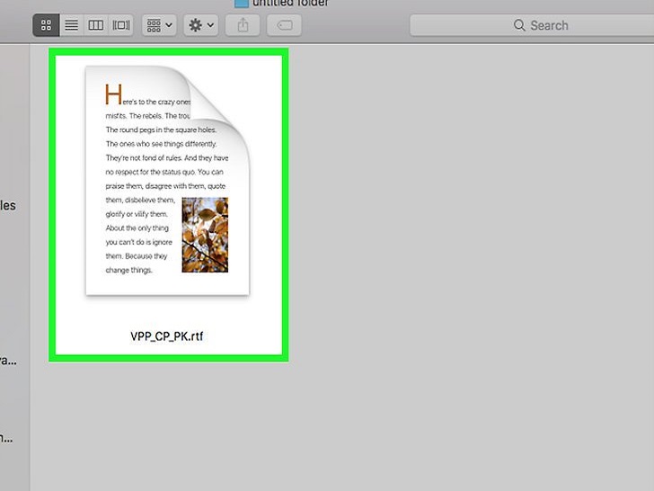Click the blue folder icon in title bar

pyautogui.click(x=242, y=4)
